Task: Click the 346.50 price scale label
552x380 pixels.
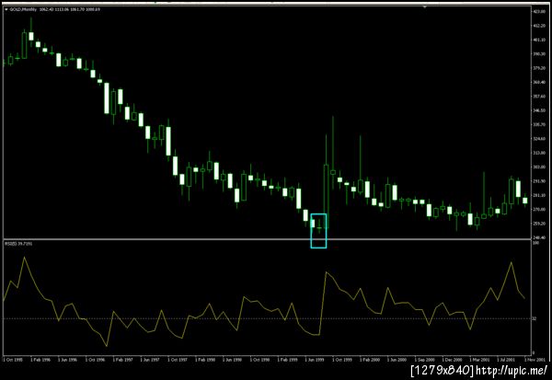Action: [539, 110]
